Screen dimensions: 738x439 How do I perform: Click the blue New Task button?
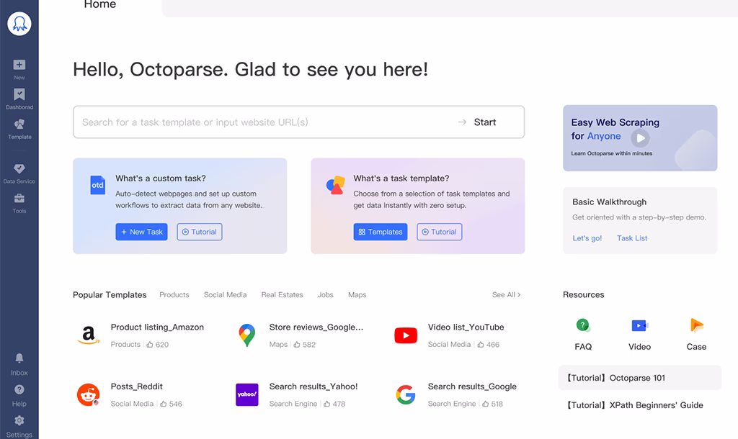pyautogui.click(x=141, y=232)
